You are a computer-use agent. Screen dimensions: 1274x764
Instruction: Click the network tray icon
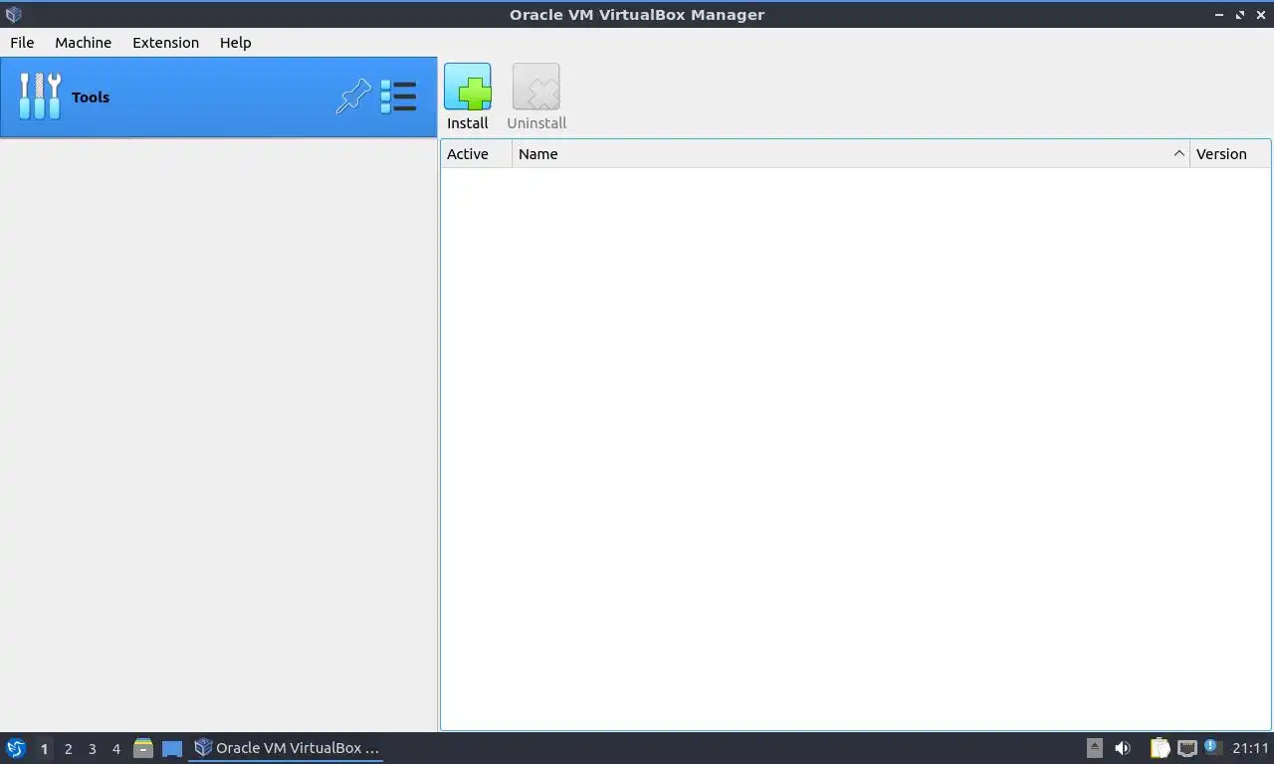coord(1186,748)
